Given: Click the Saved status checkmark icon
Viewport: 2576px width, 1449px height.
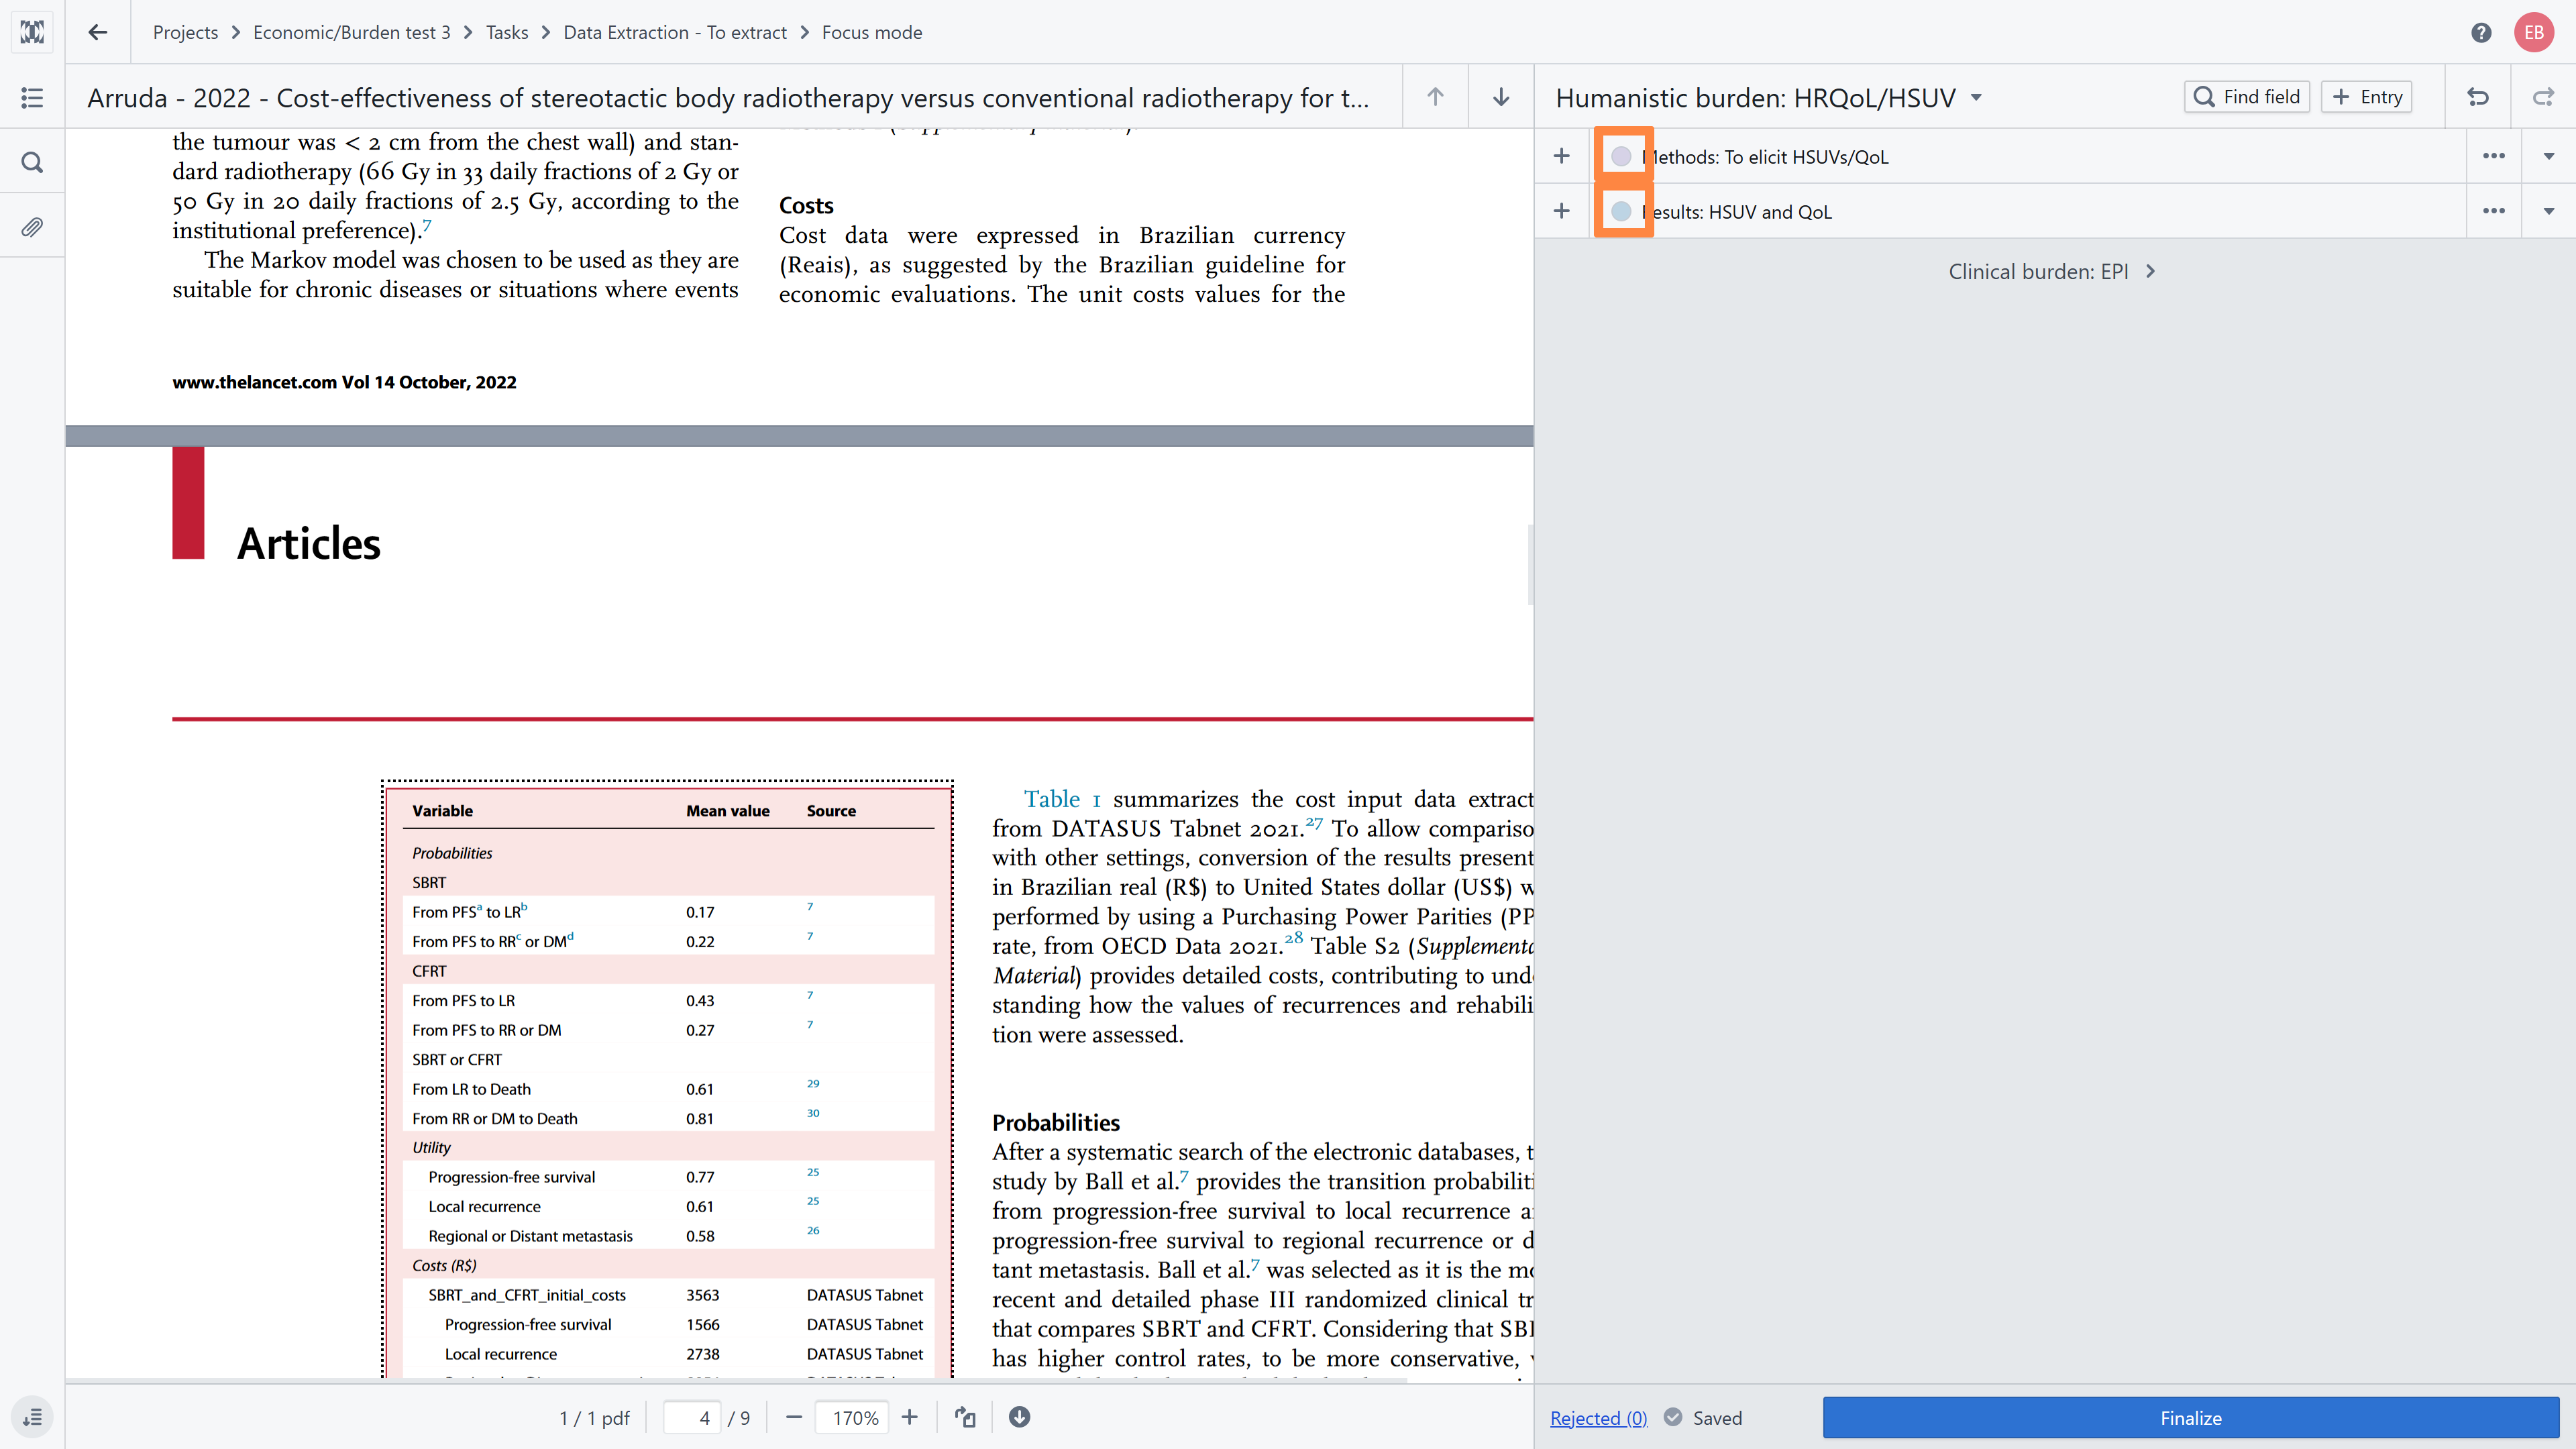Looking at the screenshot, I should (x=1672, y=1417).
